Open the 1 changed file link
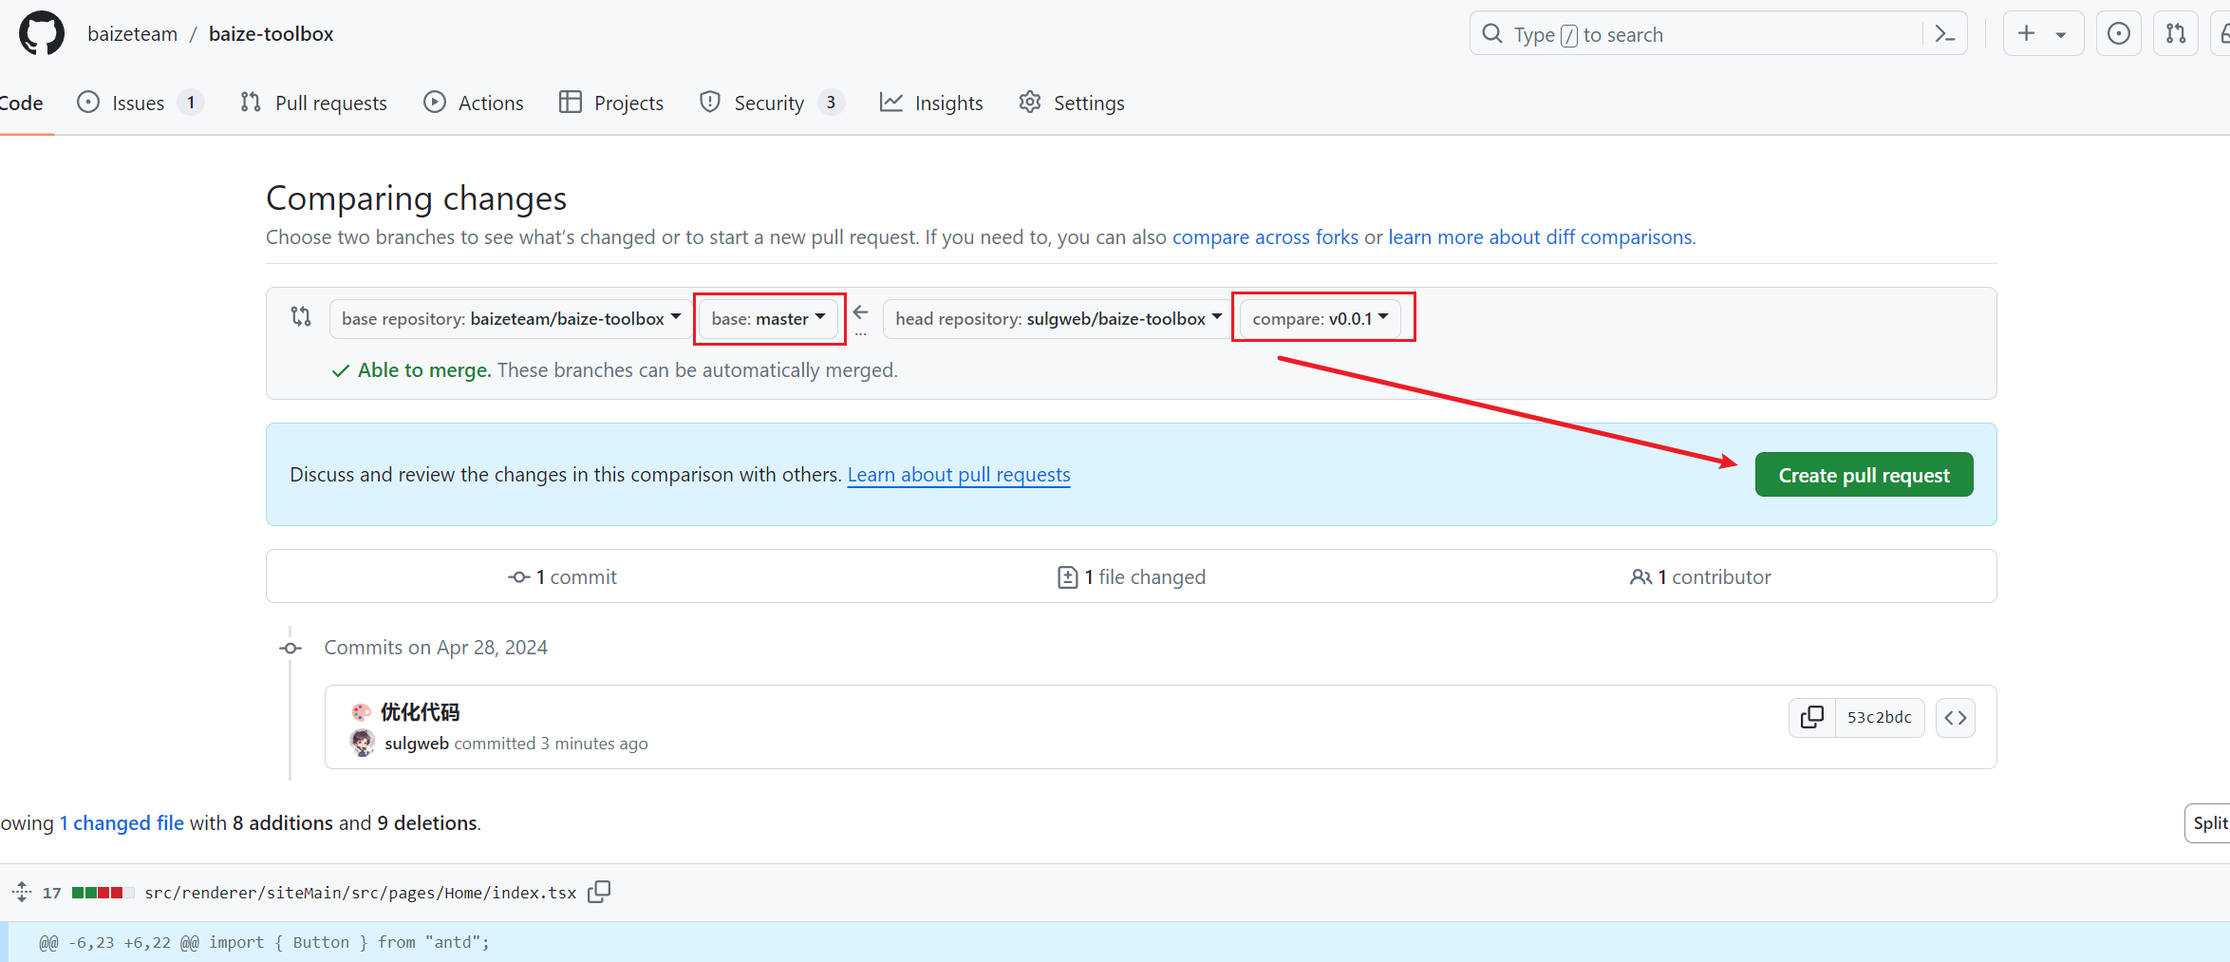The image size is (2230, 962). [x=122, y=823]
